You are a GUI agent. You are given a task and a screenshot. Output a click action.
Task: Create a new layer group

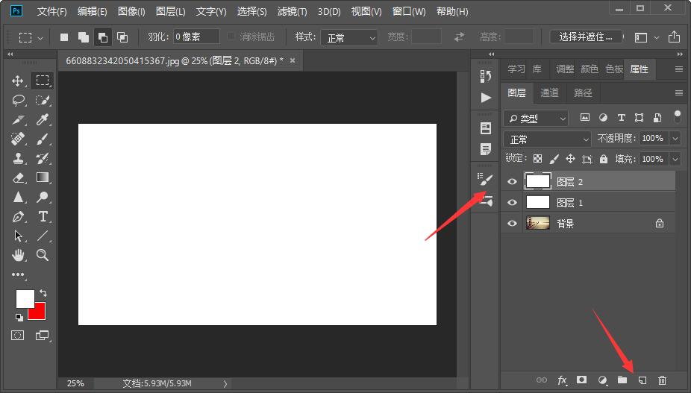622,380
